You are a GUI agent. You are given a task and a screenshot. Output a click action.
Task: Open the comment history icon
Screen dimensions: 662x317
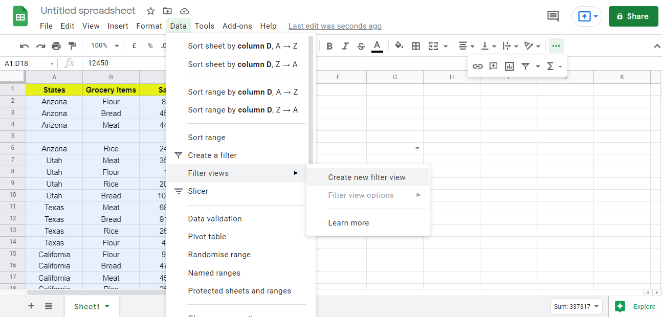tap(553, 16)
